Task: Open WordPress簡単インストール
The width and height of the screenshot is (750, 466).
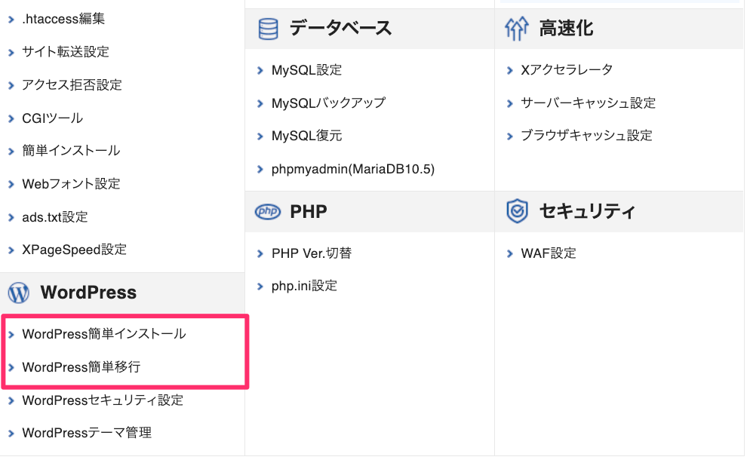Action: (104, 333)
